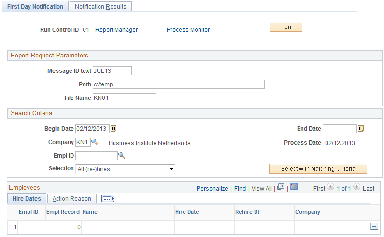
Task: Click the Zoom grid popup icon
Action: [281, 187]
